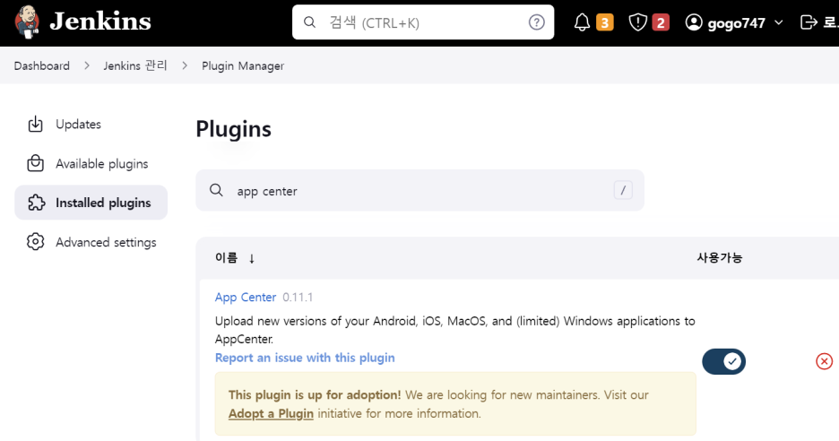Screen dimensions: 839x441
Task: Click the Installed plugins puzzle icon
Action: pos(36,203)
